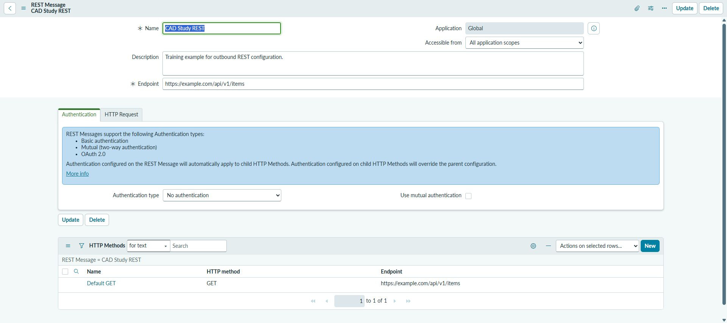Click the Application Global field

click(524, 28)
